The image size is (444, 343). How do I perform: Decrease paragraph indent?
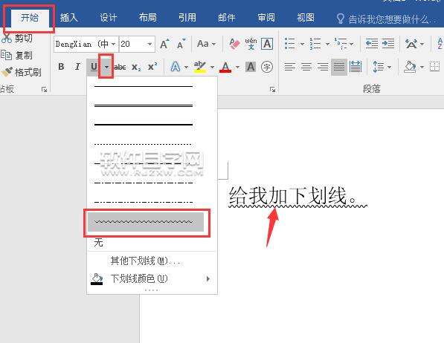[372, 44]
